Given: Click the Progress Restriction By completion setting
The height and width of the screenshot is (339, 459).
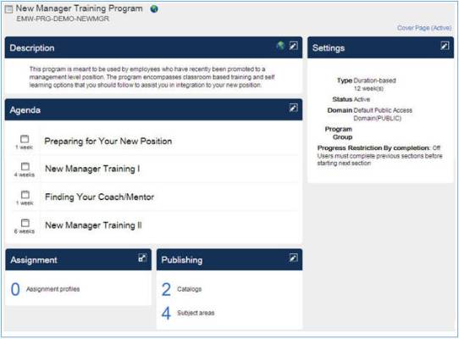Looking at the screenshot, I should coord(379,147).
